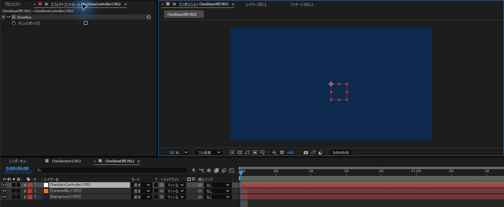This screenshot has height=207, width=504.
Task: Switch to the CheckboxOn17852 timeline tab
Action: click(x=66, y=161)
